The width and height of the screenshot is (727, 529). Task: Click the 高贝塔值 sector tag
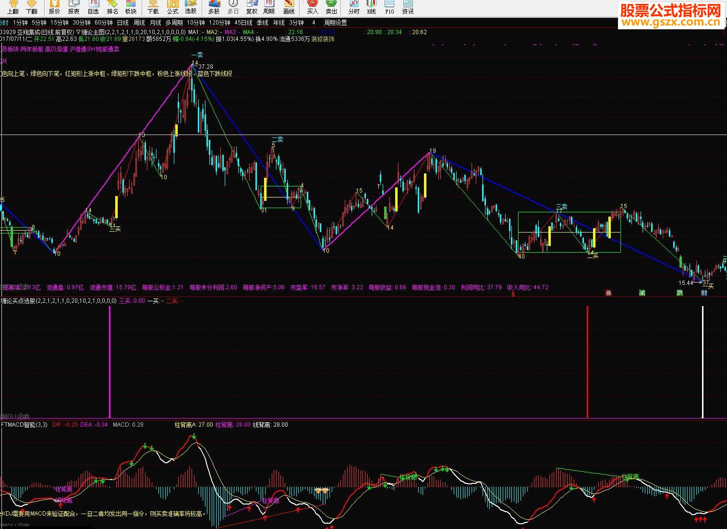(56, 49)
